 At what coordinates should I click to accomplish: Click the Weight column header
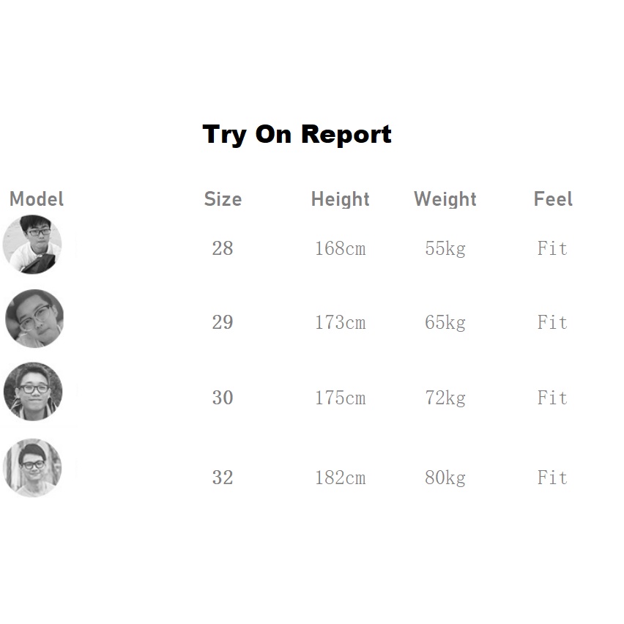pos(445,199)
